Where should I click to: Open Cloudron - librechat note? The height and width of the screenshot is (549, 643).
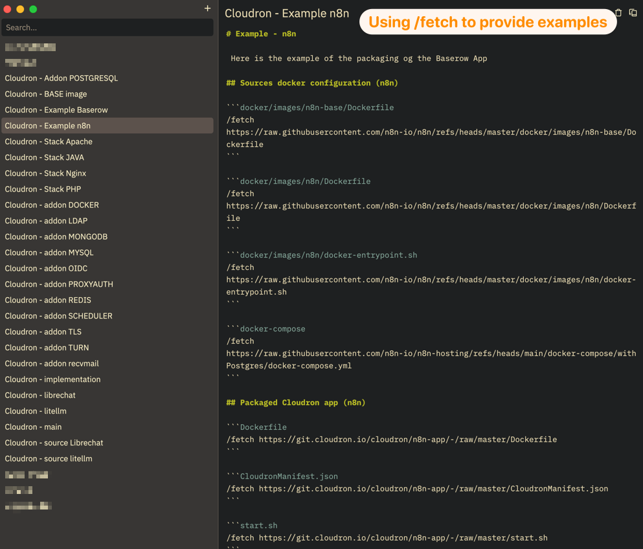pos(107,396)
